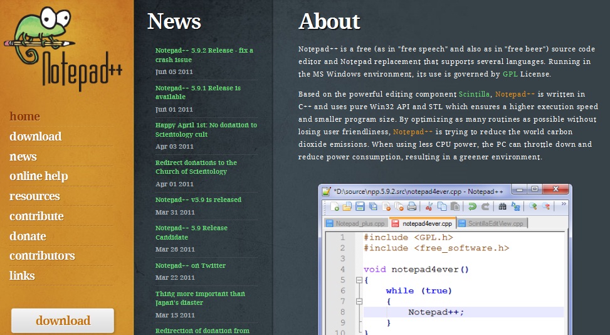Screen dimensions: 610x335
Task: Click the Jun 01 2011 news date
Action: 174,109
